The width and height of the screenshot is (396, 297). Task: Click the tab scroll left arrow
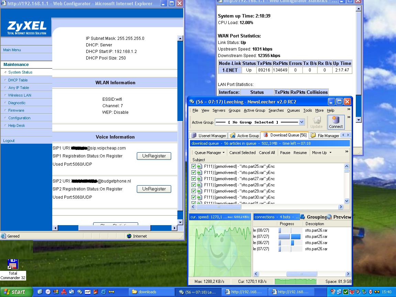point(343,135)
